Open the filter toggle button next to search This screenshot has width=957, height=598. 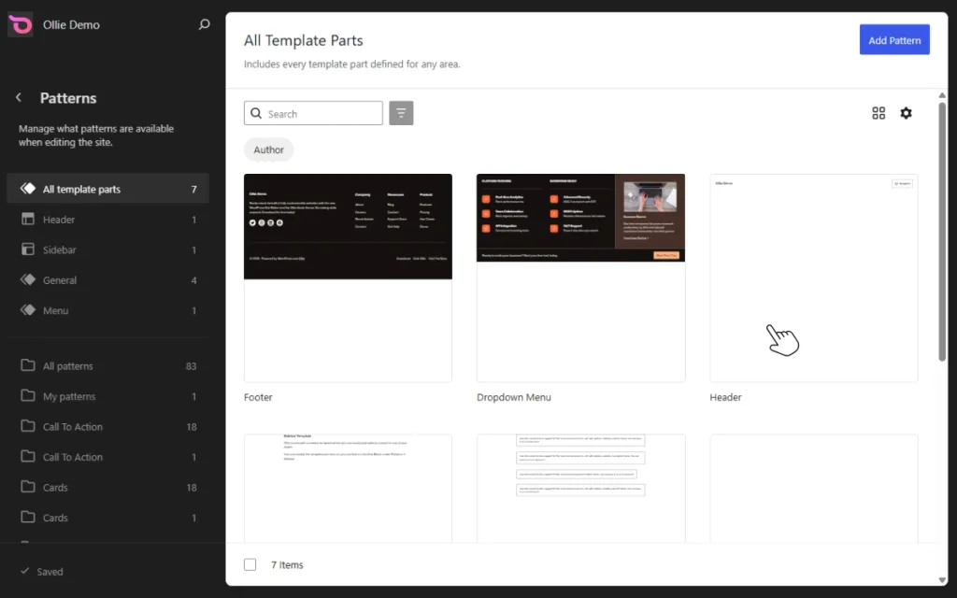(x=401, y=113)
